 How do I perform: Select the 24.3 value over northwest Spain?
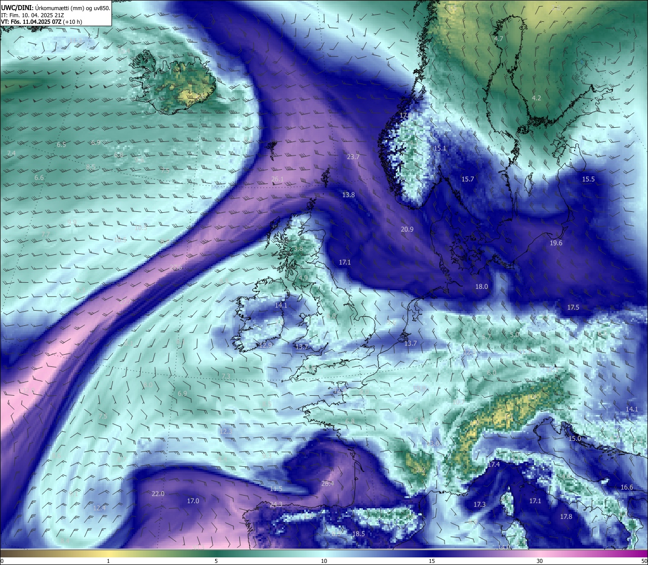tap(276, 505)
